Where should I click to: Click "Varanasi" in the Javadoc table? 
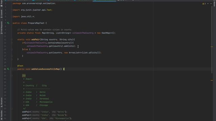pos(44,98)
